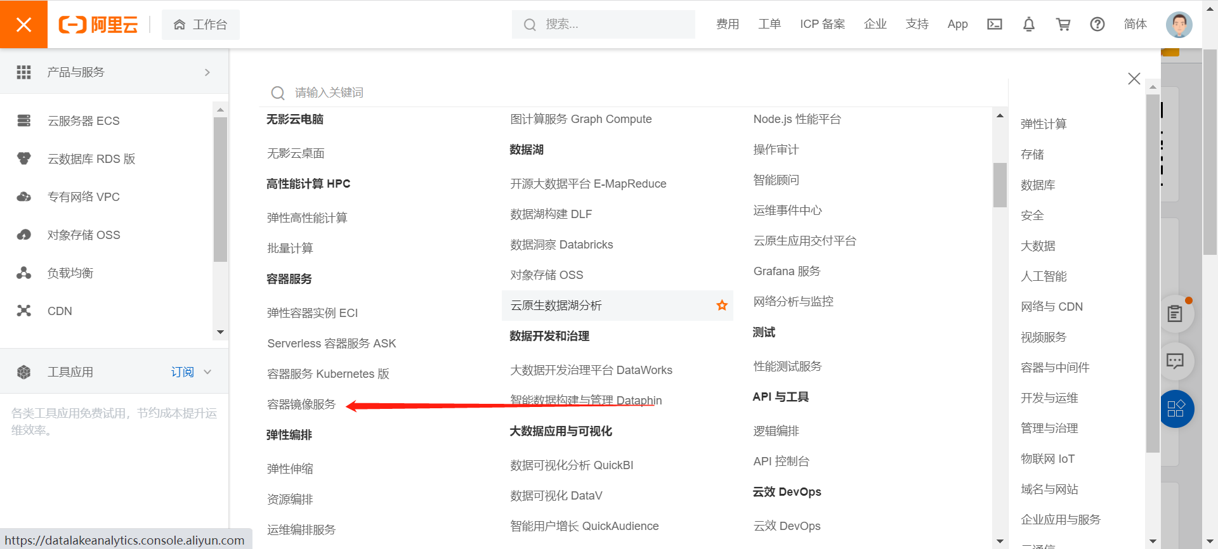Open 大数据开发治理平台 DataWorks
Viewport: 1218px width, 549px height.
591,370
